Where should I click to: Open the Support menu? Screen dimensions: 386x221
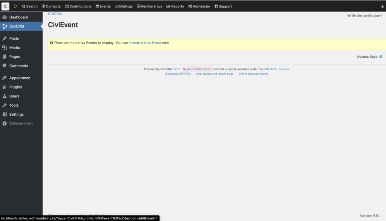[223, 6]
